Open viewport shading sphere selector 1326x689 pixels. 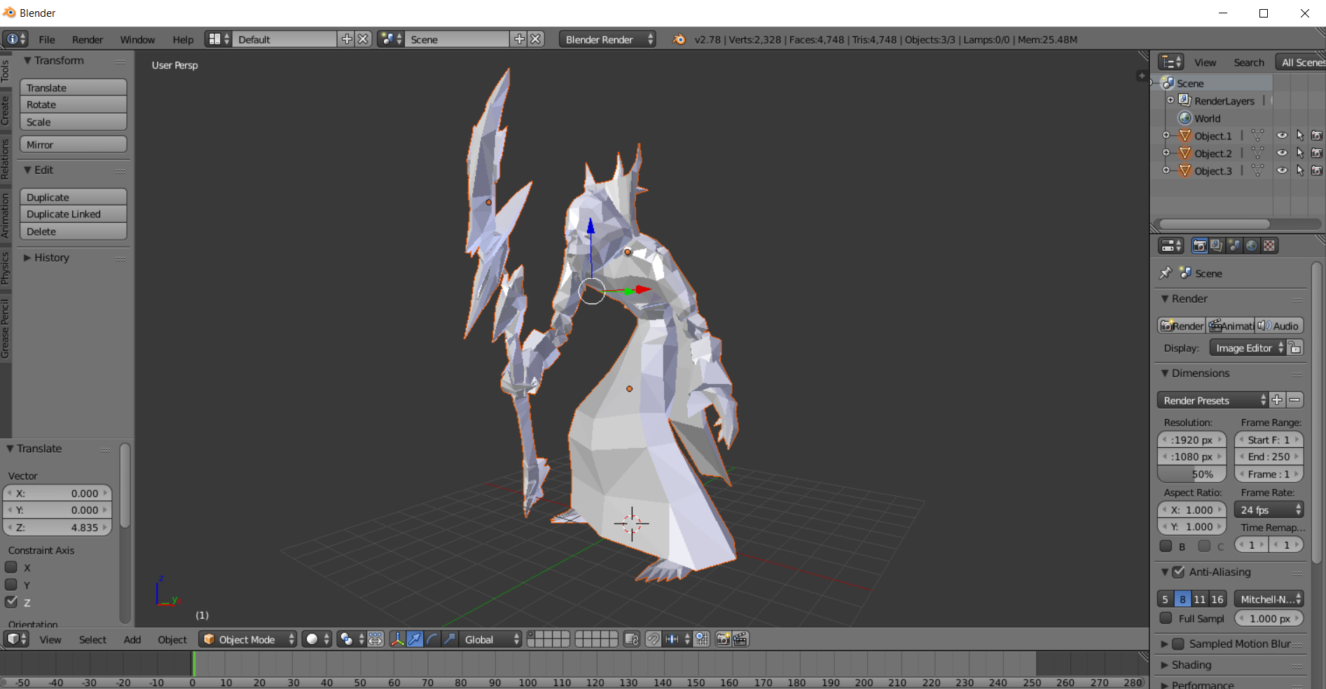tap(317, 639)
